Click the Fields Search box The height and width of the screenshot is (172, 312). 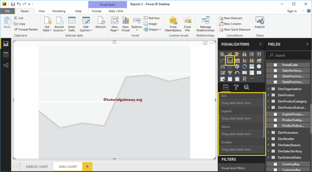pos(288,56)
